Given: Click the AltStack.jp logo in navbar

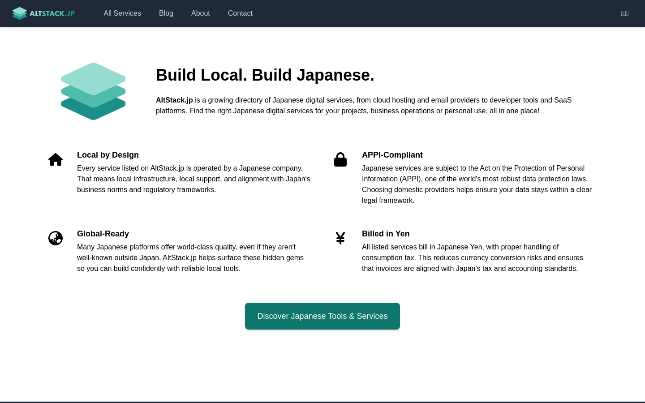Looking at the screenshot, I should (43, 13).
